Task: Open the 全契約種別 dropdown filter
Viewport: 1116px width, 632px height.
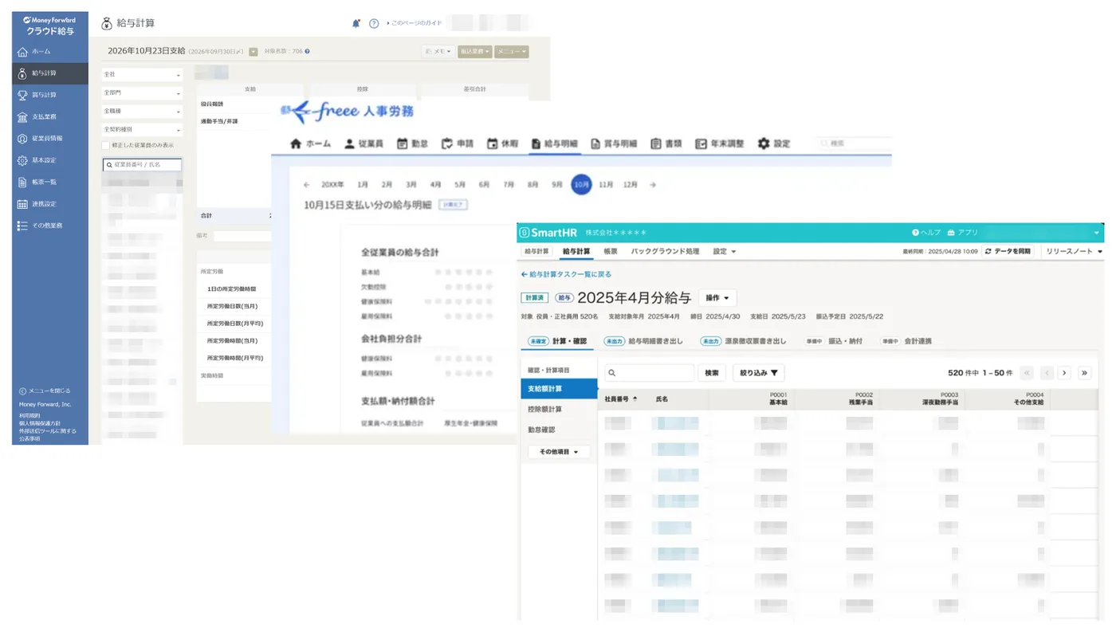Action: 142,129
